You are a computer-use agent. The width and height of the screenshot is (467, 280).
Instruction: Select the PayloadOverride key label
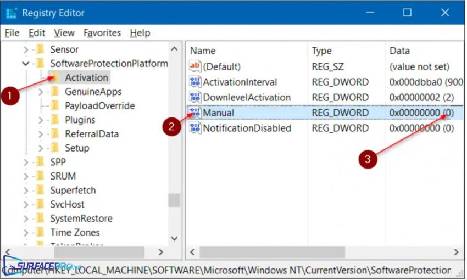click(x=100, y=105)
